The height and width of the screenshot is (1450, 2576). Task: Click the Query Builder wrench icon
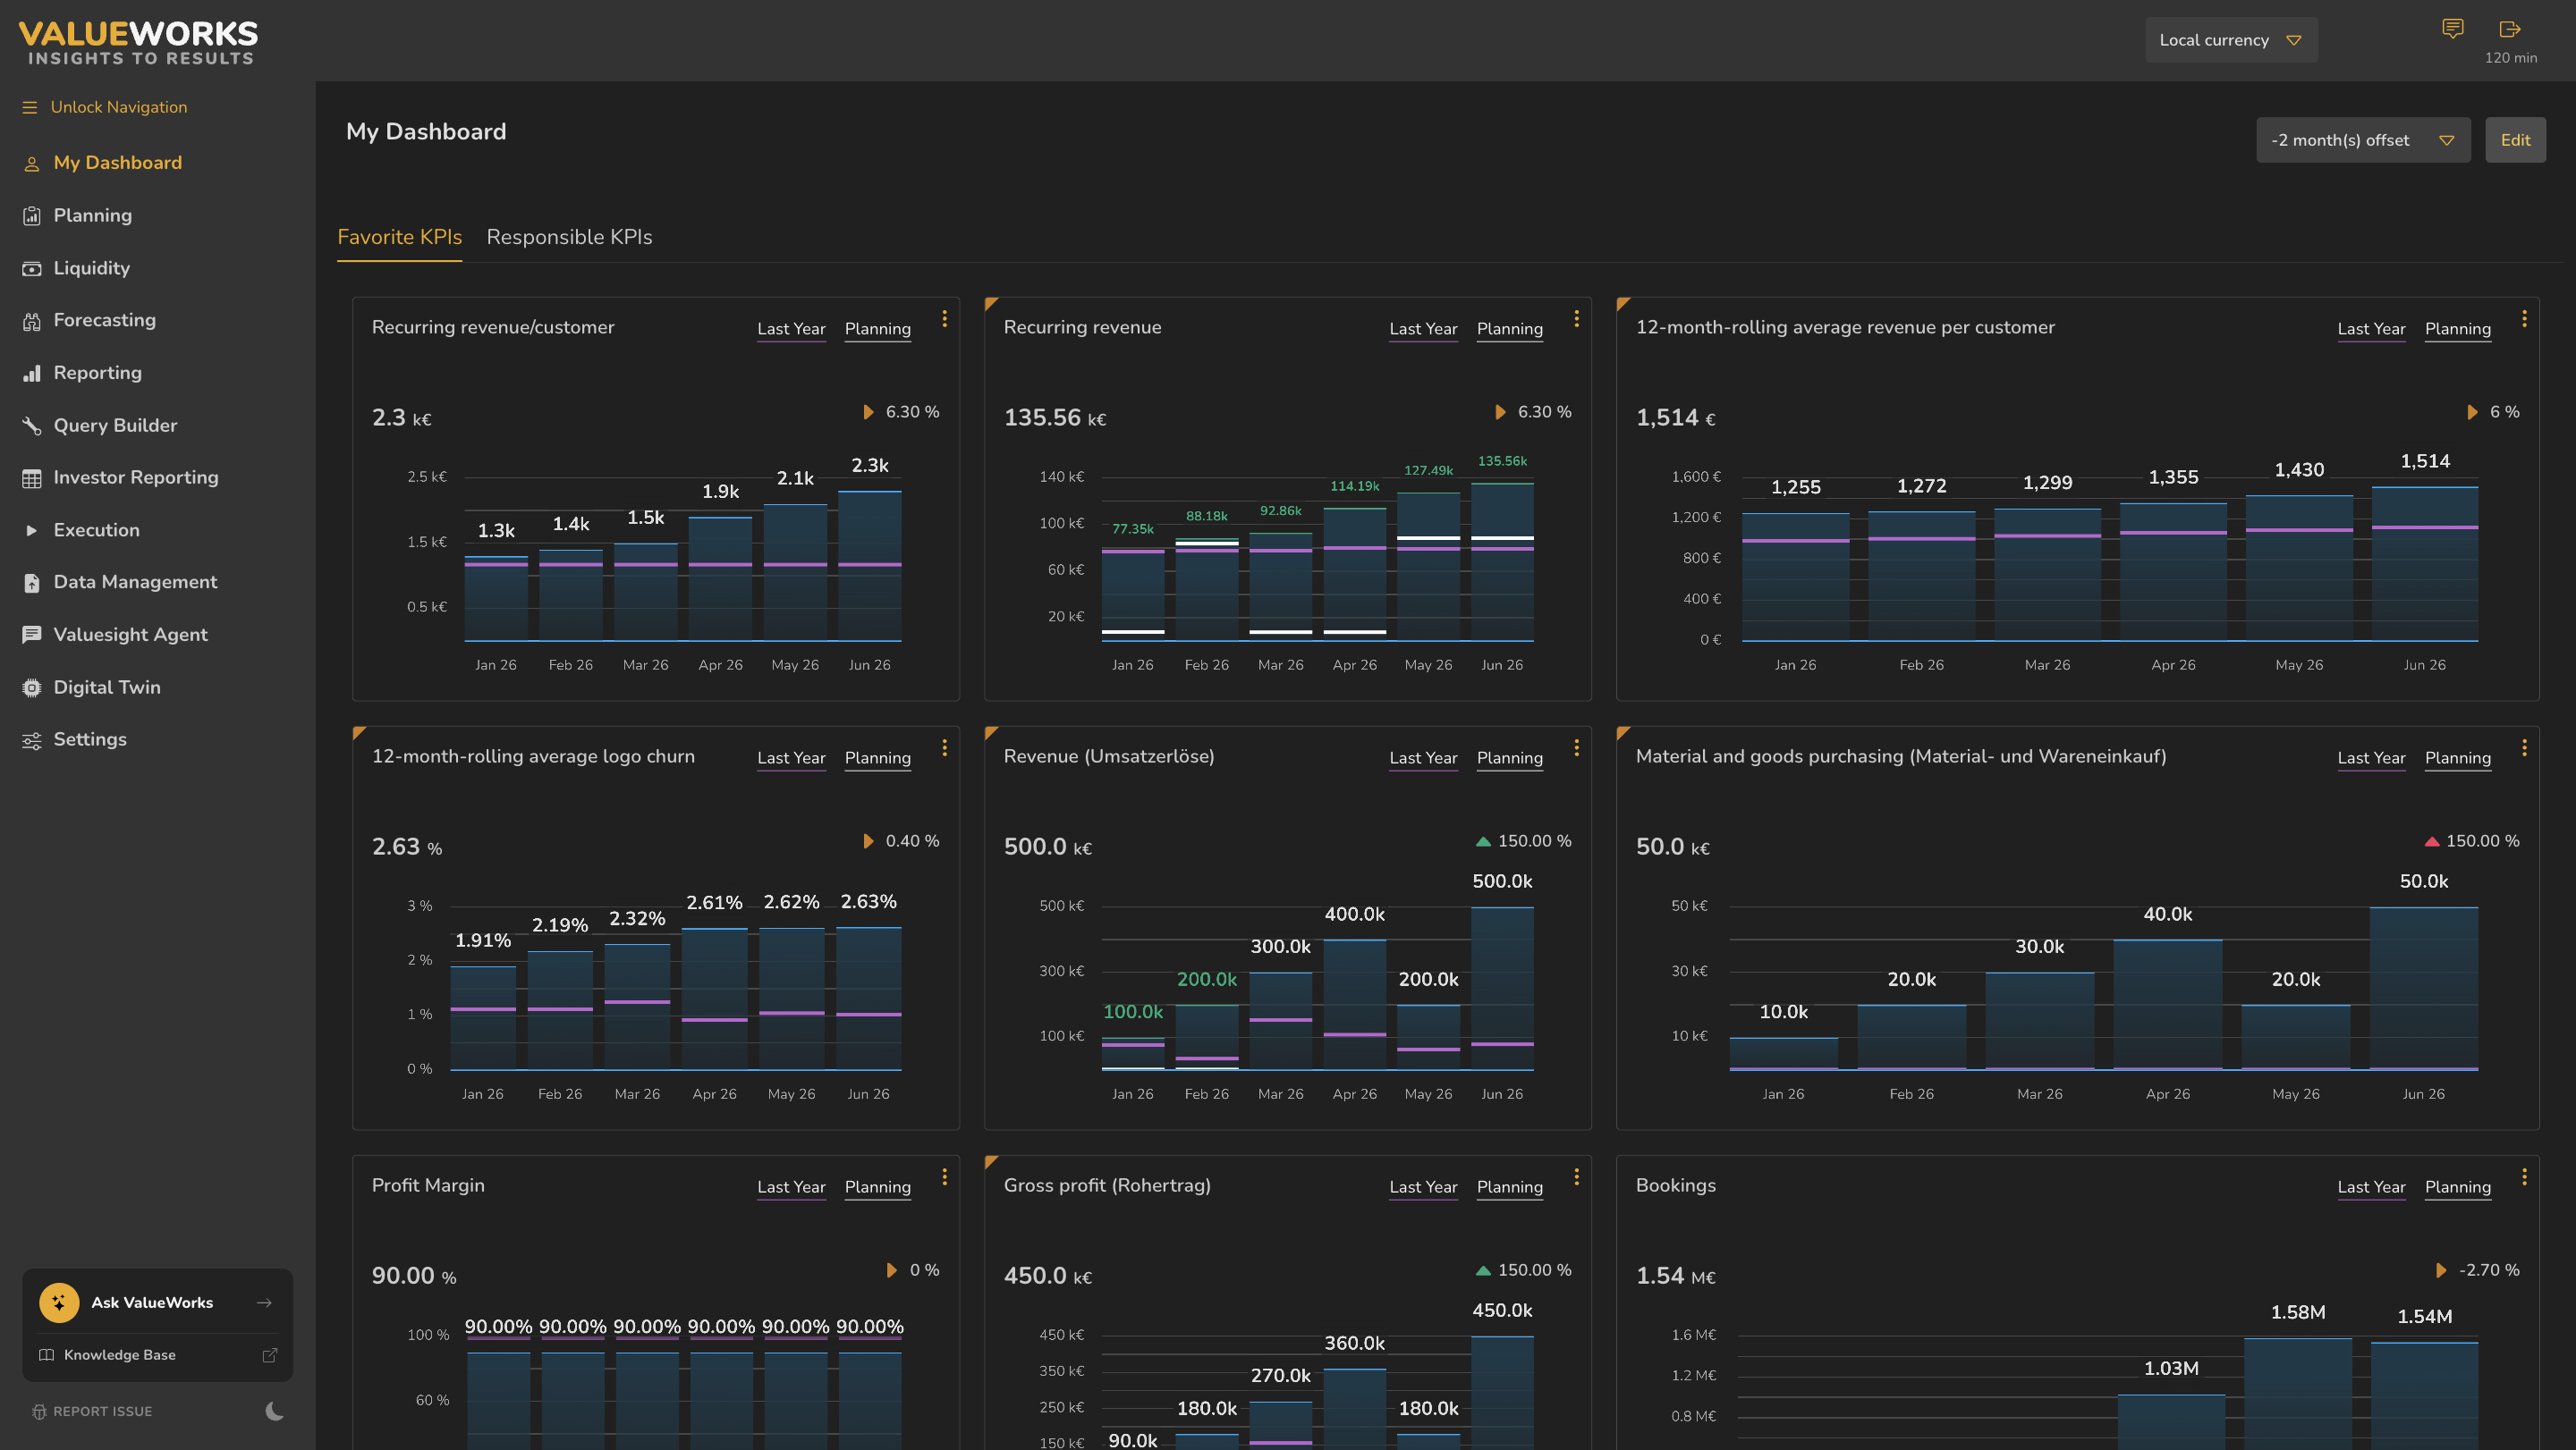[x=32, y=426]
